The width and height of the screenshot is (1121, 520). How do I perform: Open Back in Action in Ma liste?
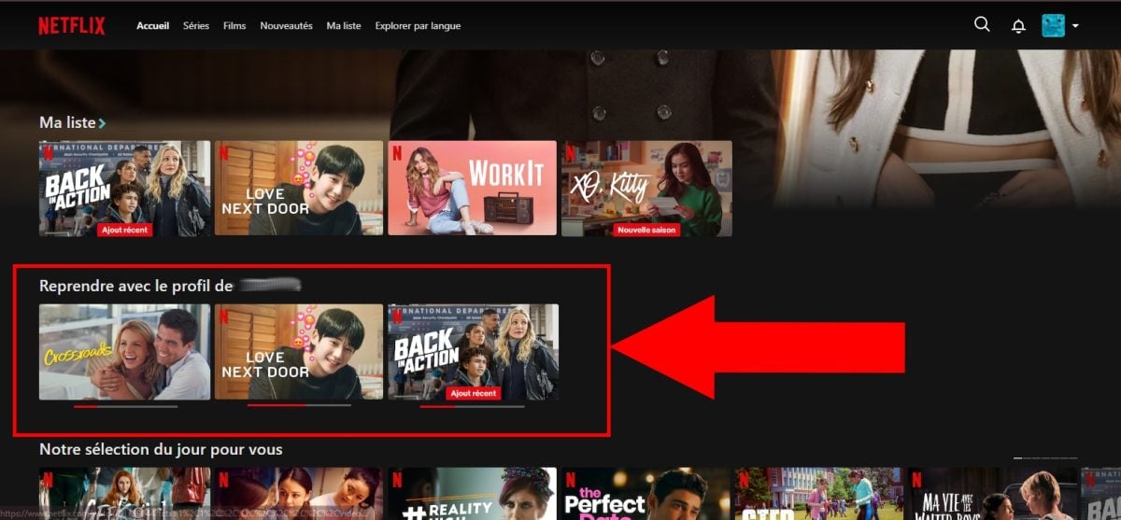[x=124, y=188]
